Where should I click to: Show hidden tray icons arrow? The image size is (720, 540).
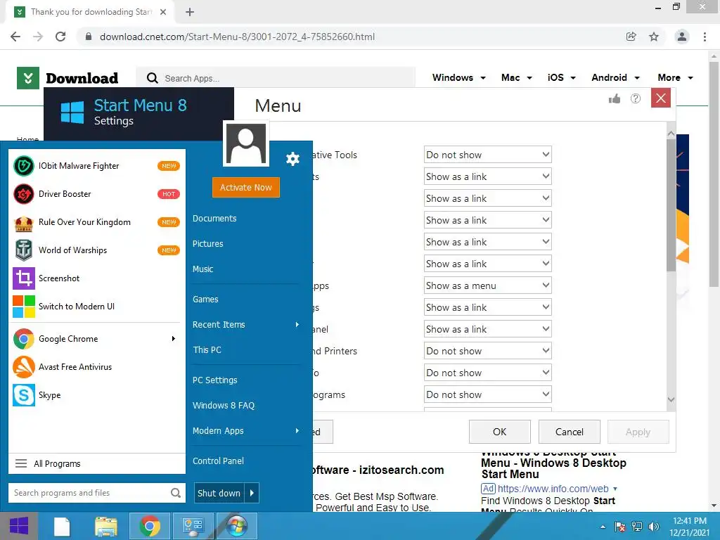603,527
